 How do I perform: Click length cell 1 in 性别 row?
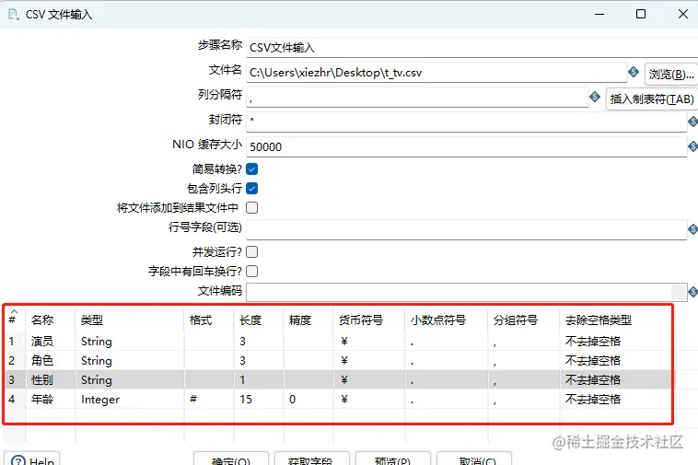click(x=259, y=380)
